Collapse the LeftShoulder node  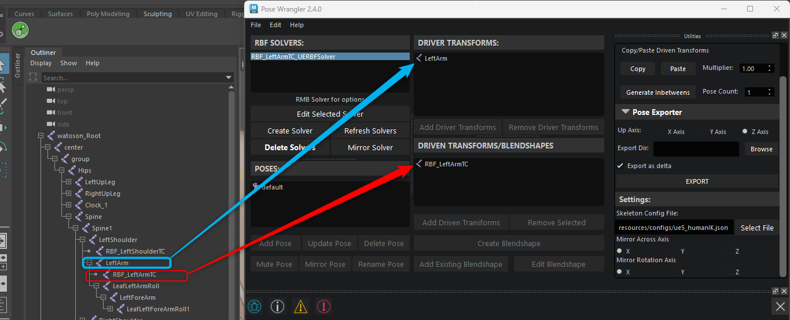82,240
